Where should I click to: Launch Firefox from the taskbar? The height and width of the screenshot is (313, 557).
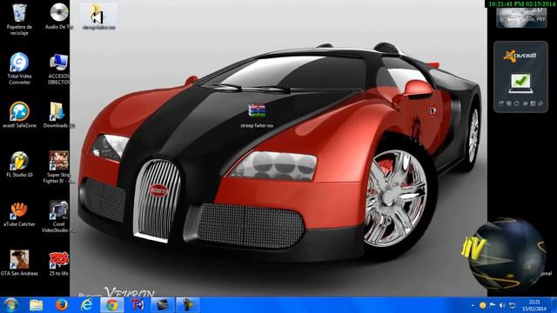tap(62, 305)
